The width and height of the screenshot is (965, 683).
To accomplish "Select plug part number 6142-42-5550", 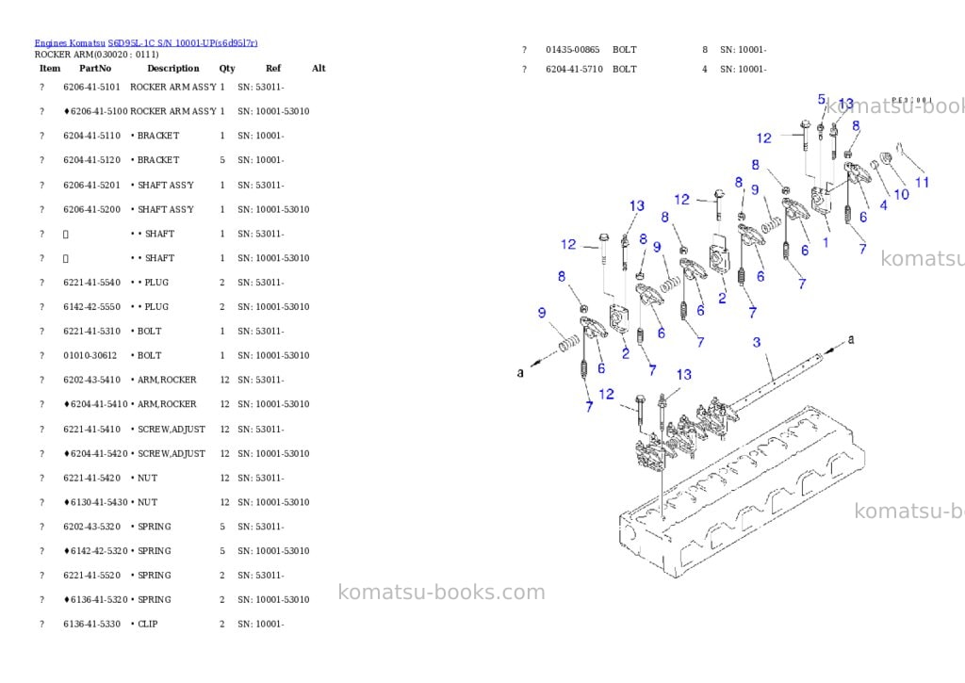I will click(91, 306).
